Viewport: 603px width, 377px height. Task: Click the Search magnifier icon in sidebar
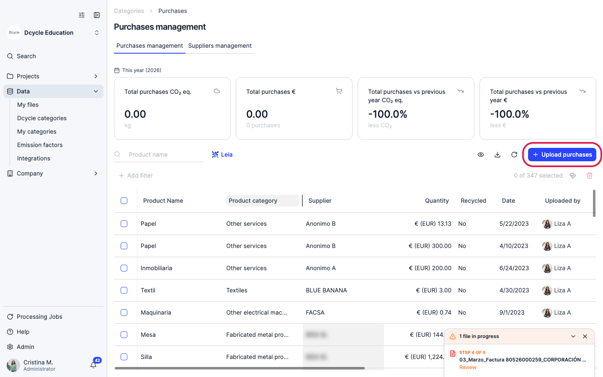tap(10, 56)
